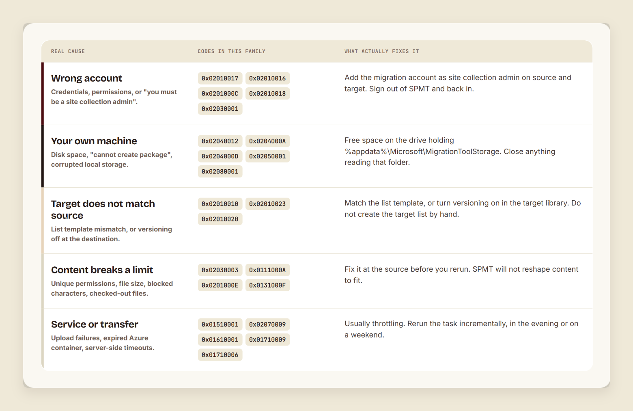Click the 0x0201000C code chip

click(220, 93)
